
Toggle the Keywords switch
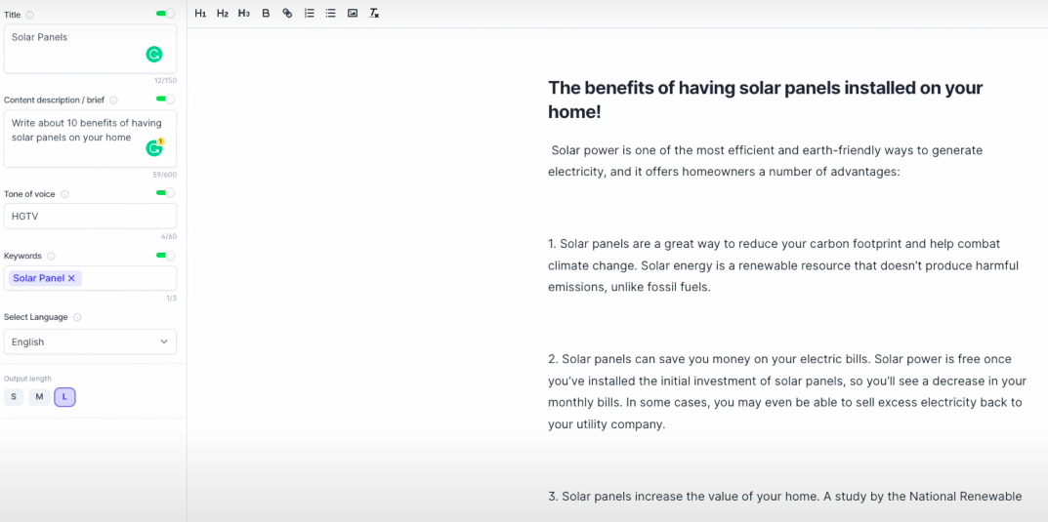(165, 255)
